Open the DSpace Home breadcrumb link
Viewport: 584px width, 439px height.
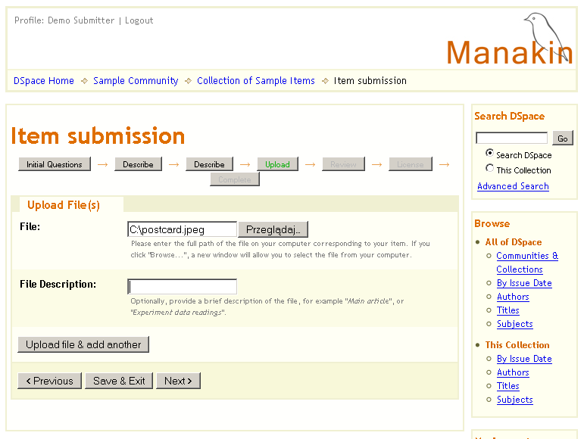(x=44, y=81)
